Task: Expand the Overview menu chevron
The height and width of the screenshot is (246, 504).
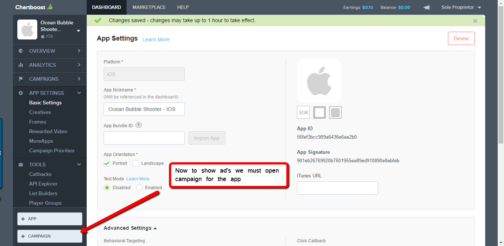Action: tap(79, 51)
